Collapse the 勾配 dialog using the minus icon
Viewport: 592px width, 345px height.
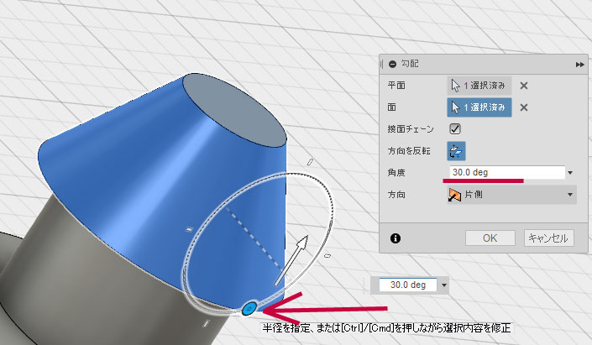click(x=392, y=65)
